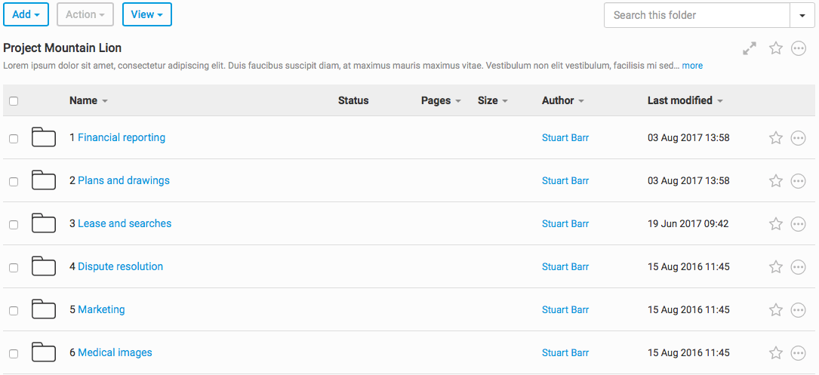
Task: Tick the select-all checkbox in header
Action: point(14,101)
